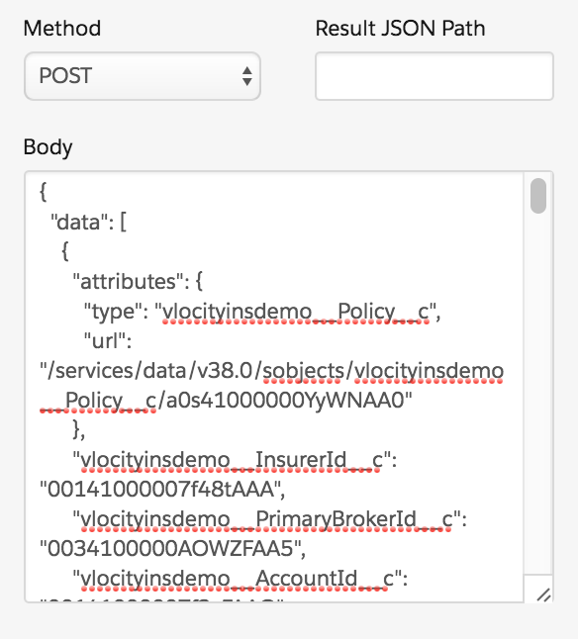Click the up-down arrows on Method select

[246, 76]
